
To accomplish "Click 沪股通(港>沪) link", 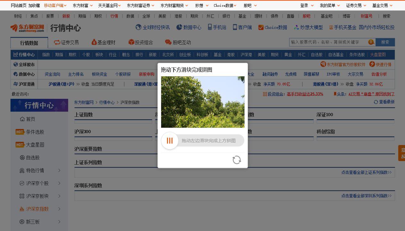I will pos(62,84).
